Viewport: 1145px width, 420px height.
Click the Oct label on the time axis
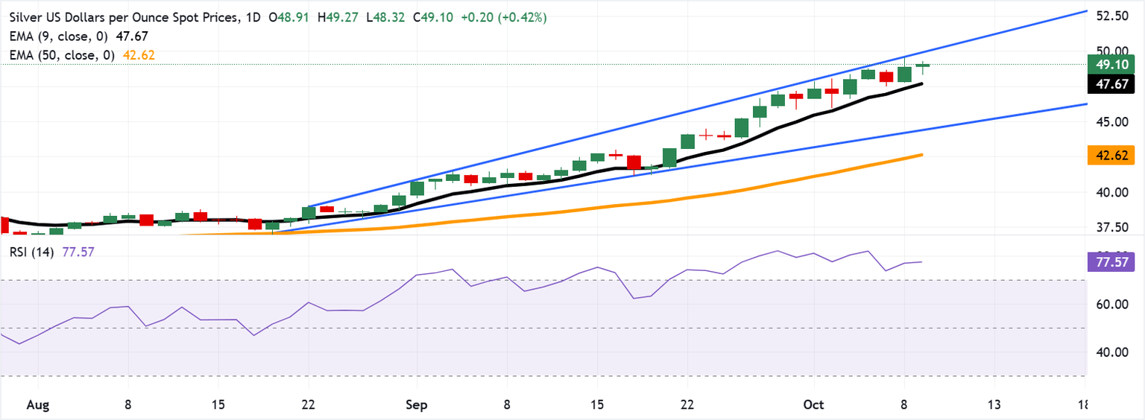[814, 405]
